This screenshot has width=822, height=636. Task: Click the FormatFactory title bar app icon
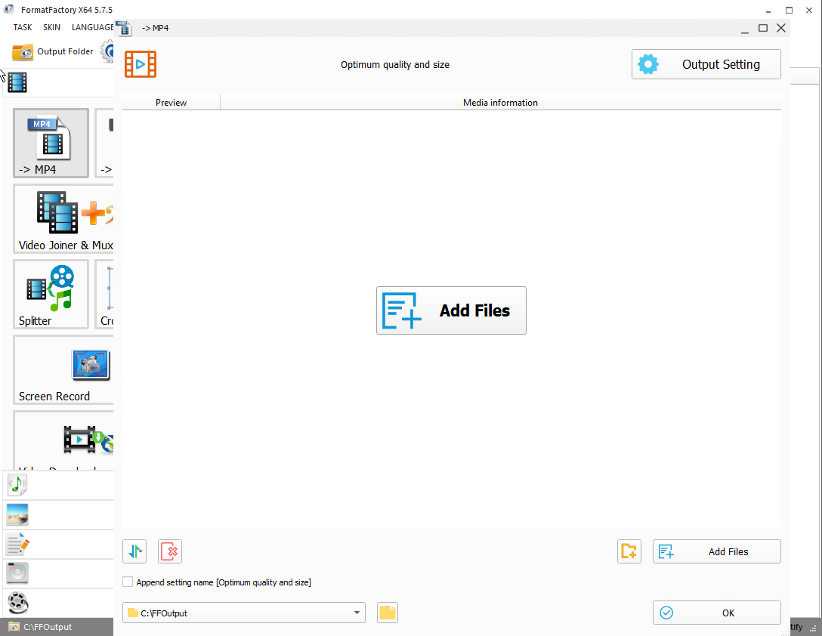pos(9,9)
